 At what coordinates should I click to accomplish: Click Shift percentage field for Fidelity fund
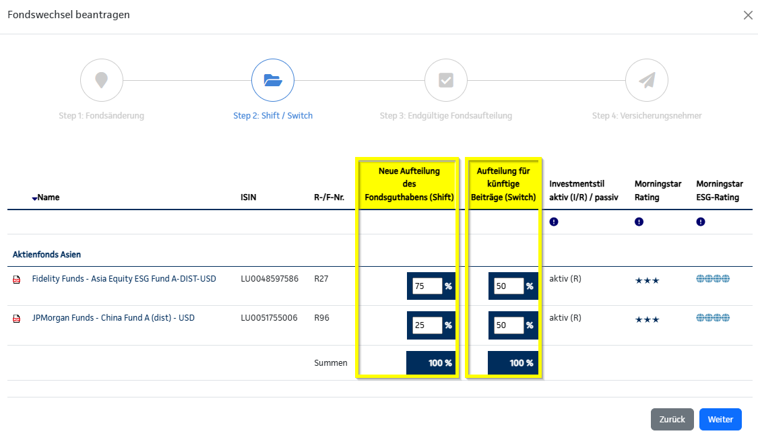pyautogui.click(x=427, y=286)
